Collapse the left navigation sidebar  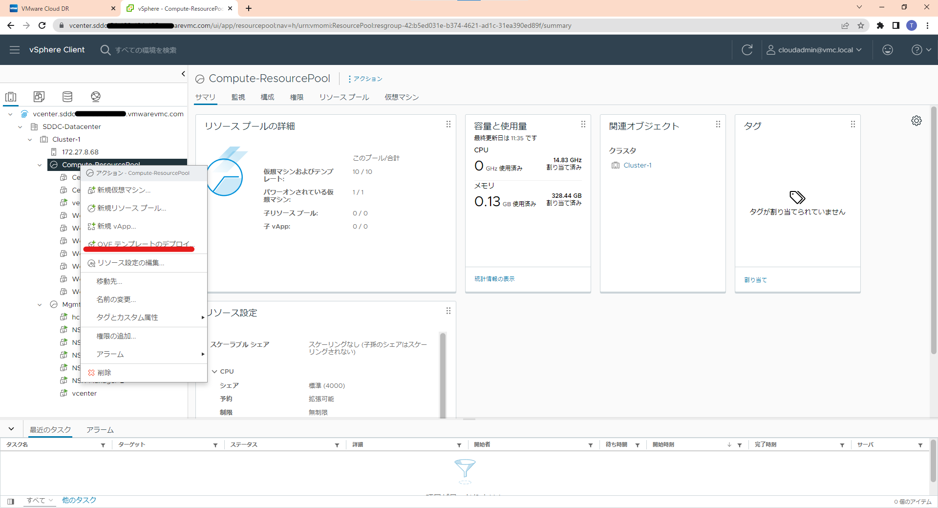[x=183, y=74]
